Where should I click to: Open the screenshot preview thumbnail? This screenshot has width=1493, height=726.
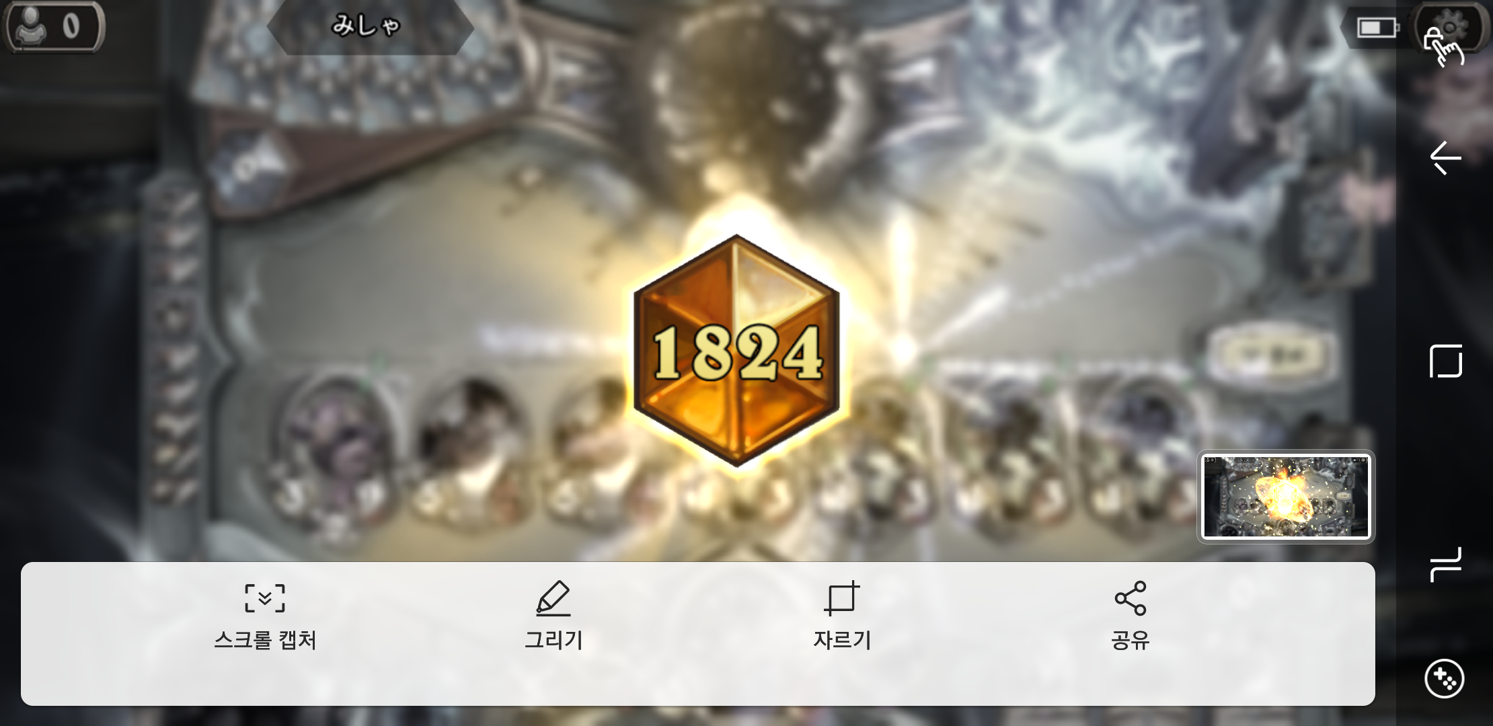click(x=1286, y=497)
